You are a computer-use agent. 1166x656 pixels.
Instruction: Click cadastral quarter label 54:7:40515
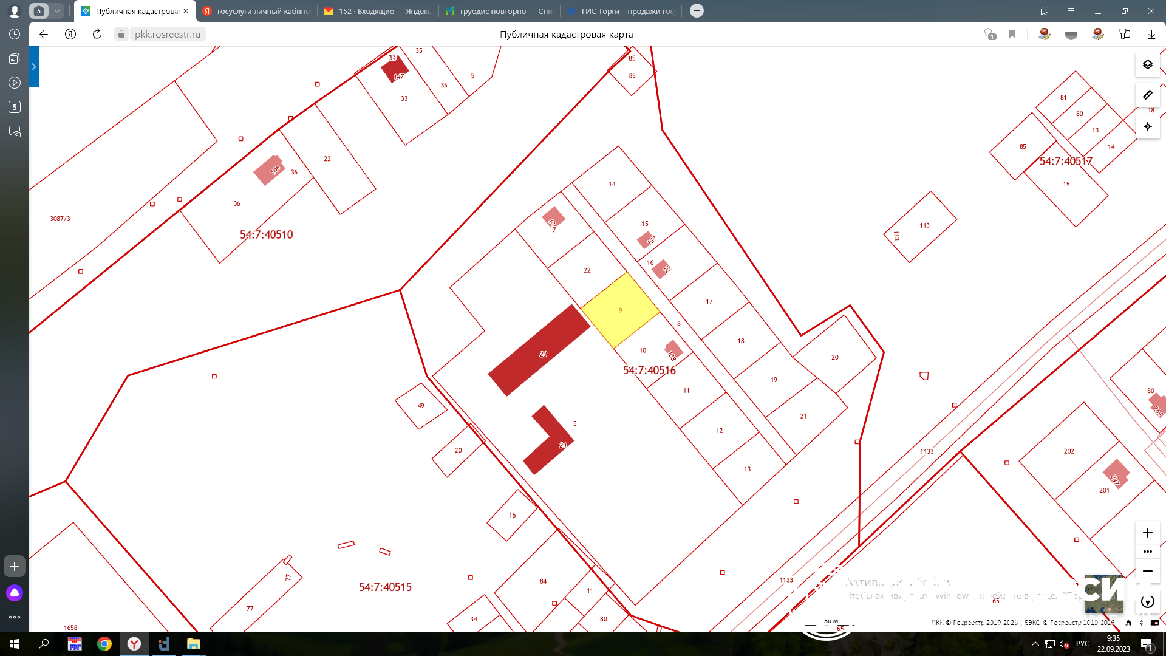tap(385, 587)
